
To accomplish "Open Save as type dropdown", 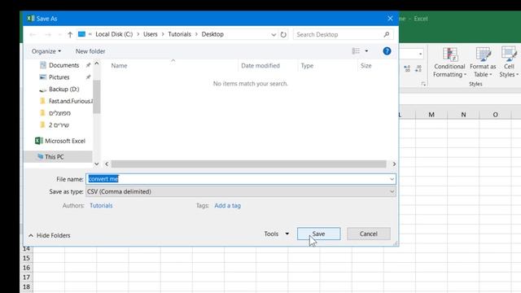I will pyautogui.click(x=241, y=192).
